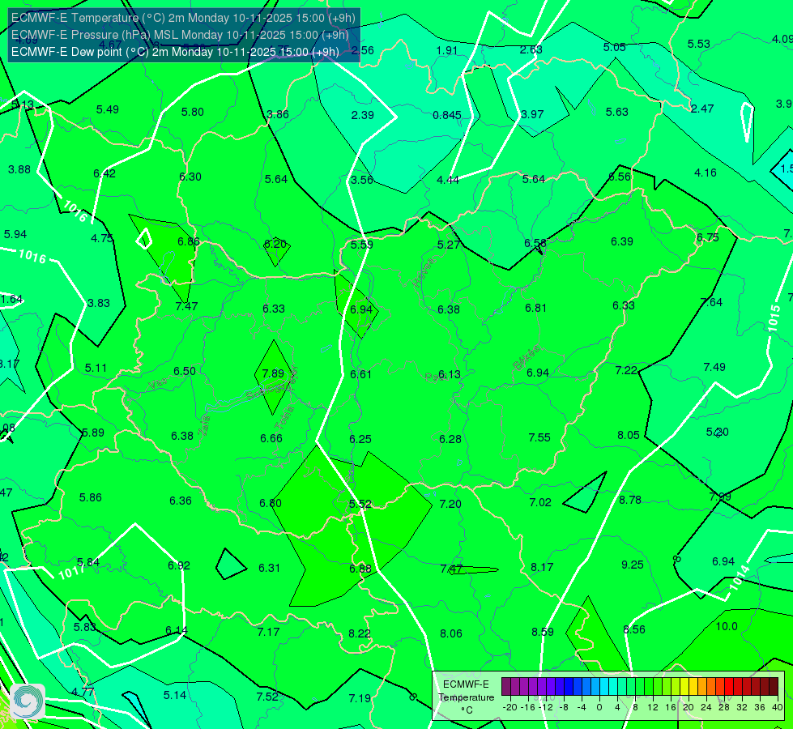
Task: Pick the purple legend swatch above -20
Action: [506, 687]
